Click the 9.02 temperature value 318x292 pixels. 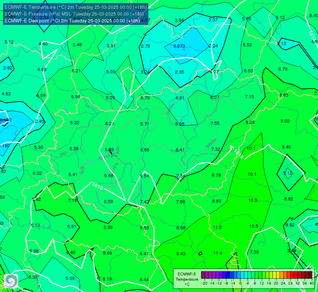coord(285,121)
